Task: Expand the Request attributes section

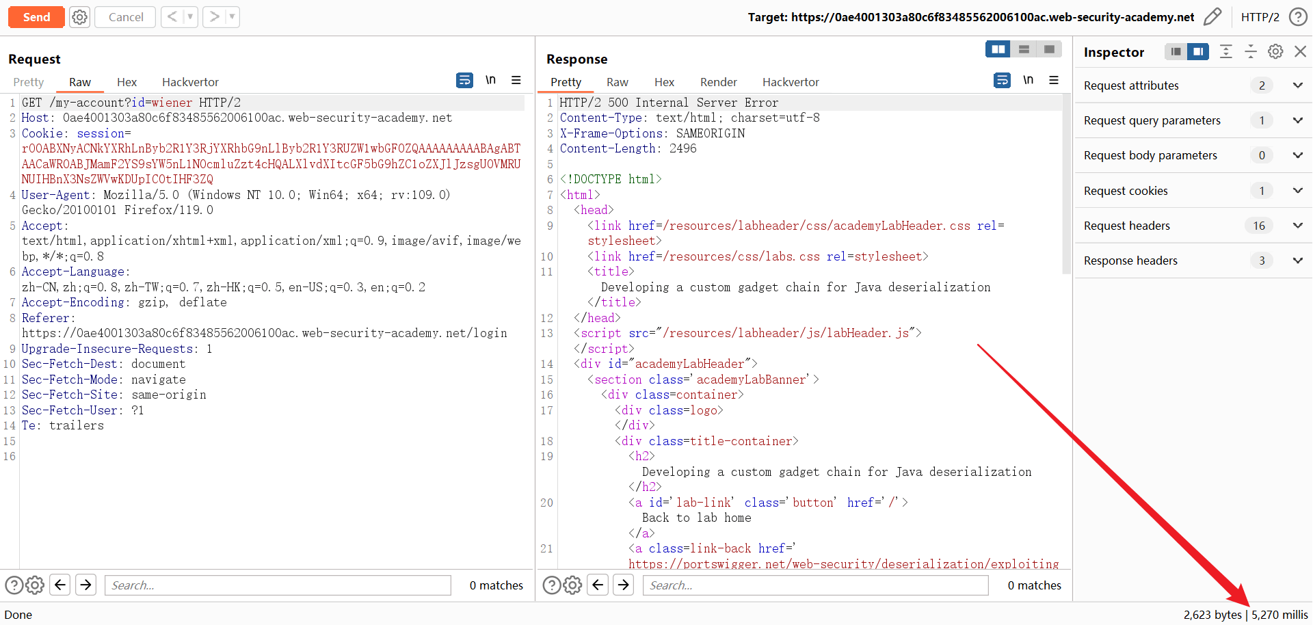Action: pyautogui.click(x=1297, y=85)
